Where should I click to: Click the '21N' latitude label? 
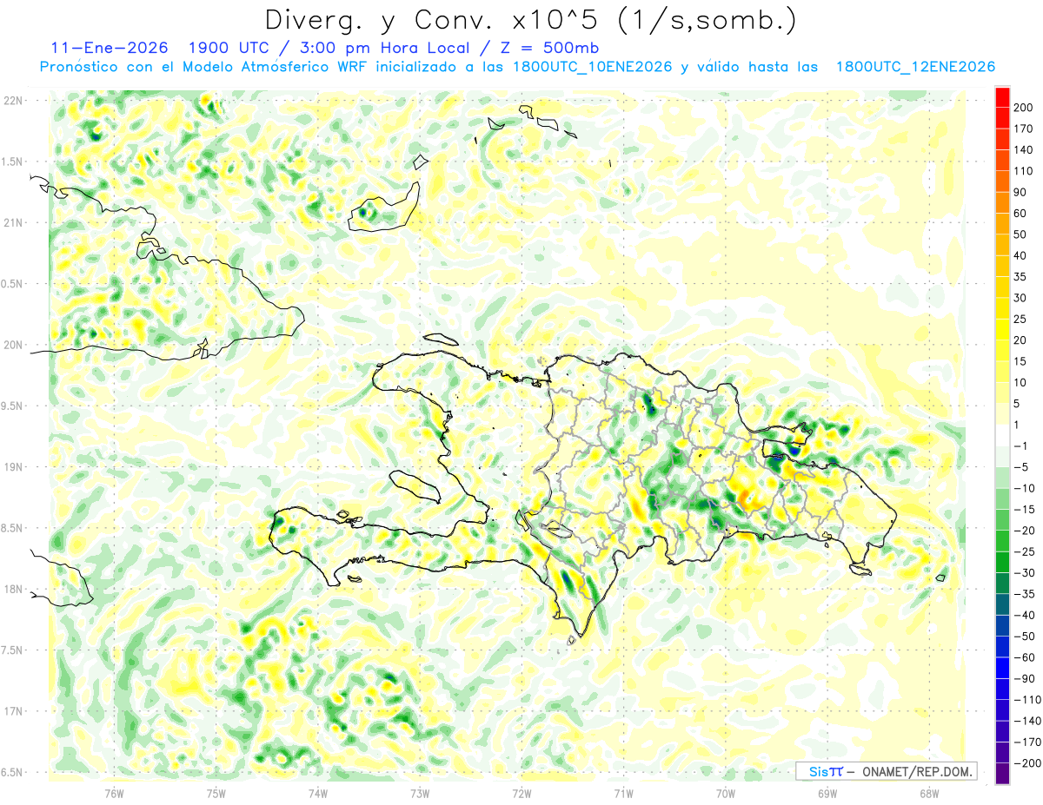click(13, 222)
